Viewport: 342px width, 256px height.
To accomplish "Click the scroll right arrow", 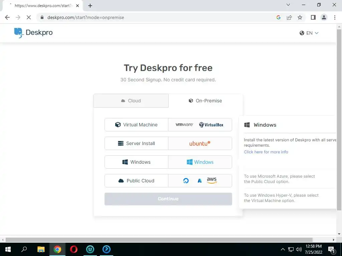I will tap(334, 240).
